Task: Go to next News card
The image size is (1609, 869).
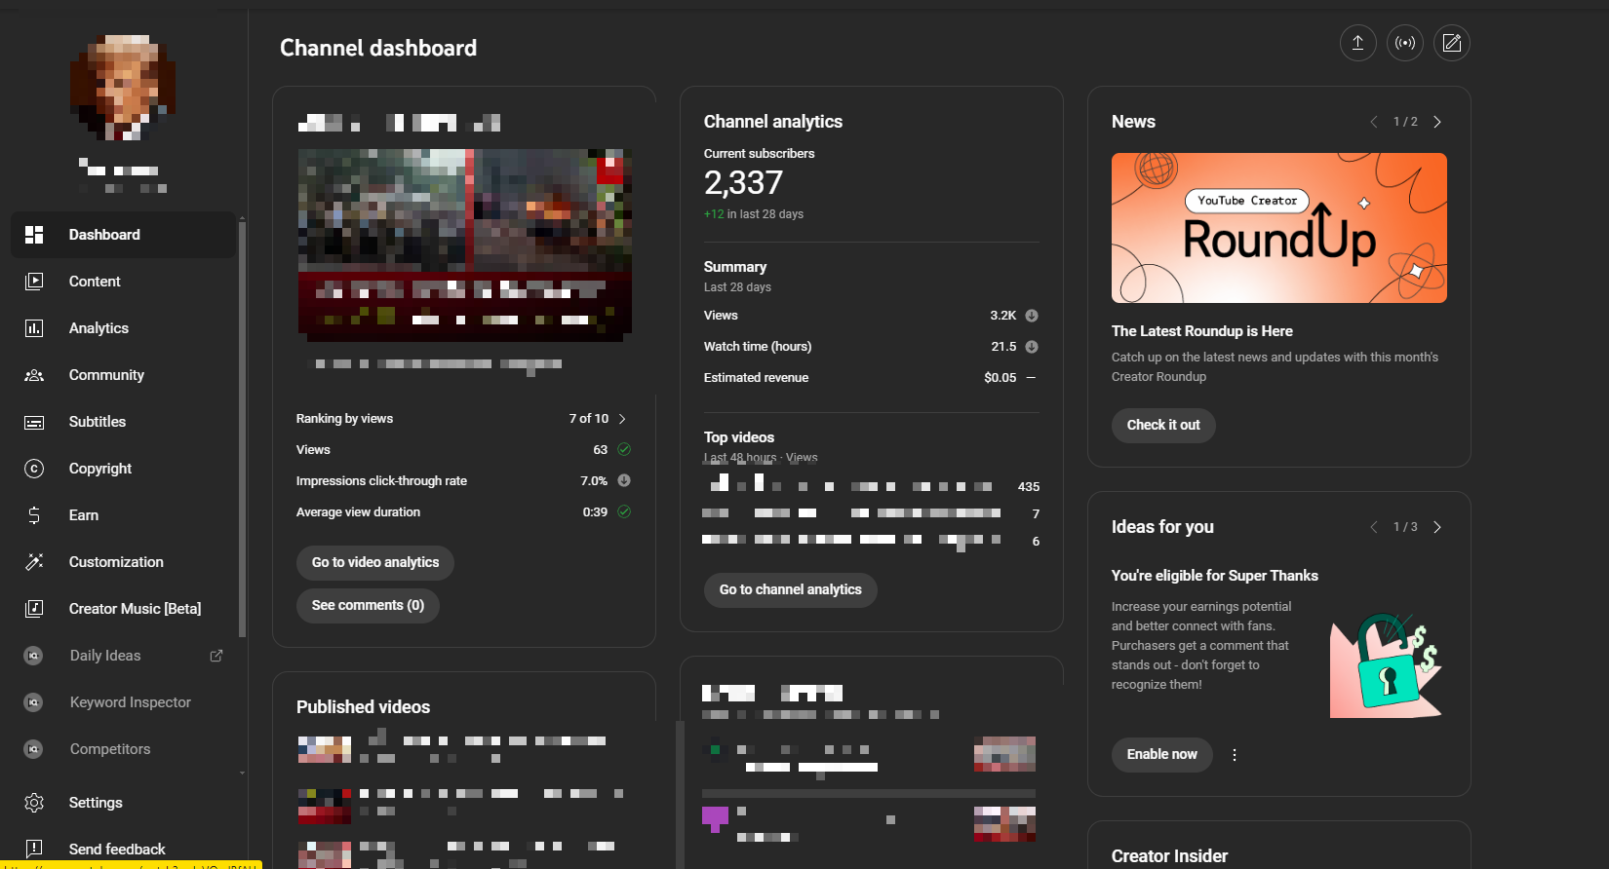Action: (x=1436, y=122)
